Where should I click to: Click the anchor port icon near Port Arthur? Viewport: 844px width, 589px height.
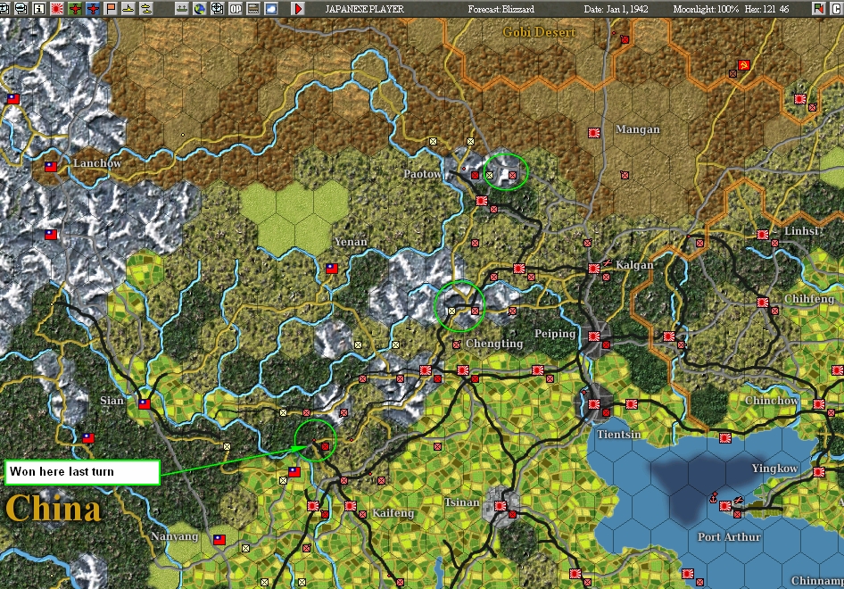click(715, 497)
